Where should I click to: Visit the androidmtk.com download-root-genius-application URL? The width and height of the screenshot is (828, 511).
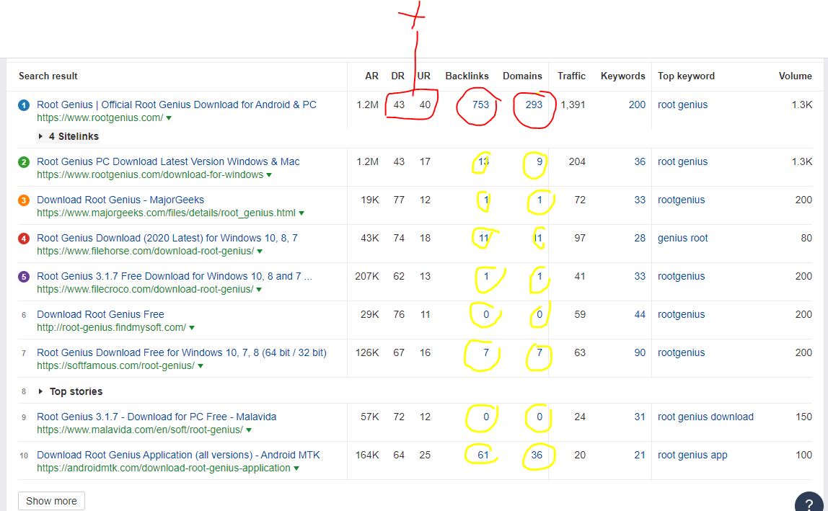[163, 468]
